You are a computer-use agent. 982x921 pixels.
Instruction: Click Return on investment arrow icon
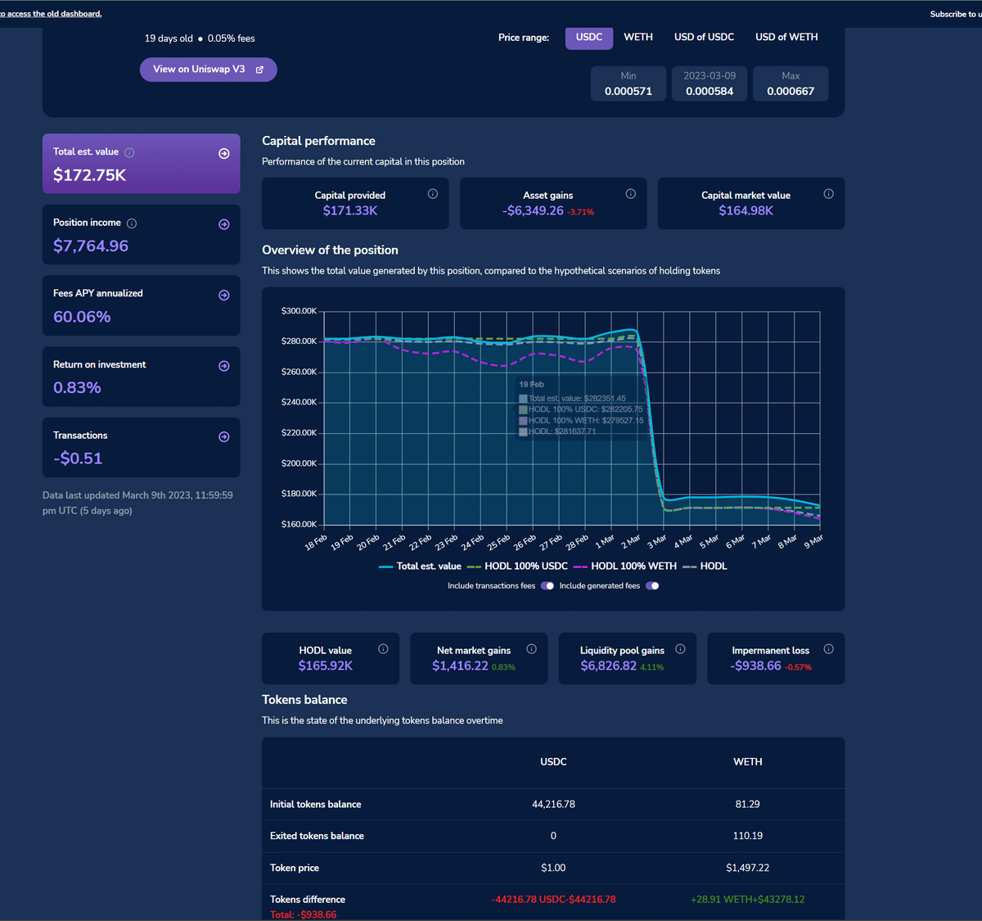(224, 366)
